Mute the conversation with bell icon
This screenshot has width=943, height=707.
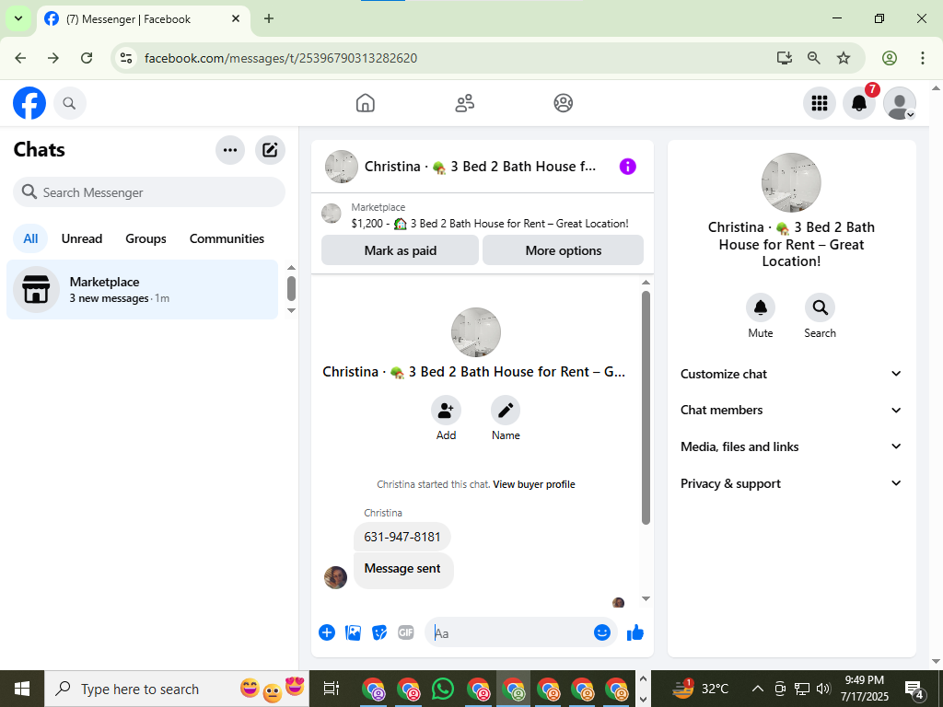760,307
